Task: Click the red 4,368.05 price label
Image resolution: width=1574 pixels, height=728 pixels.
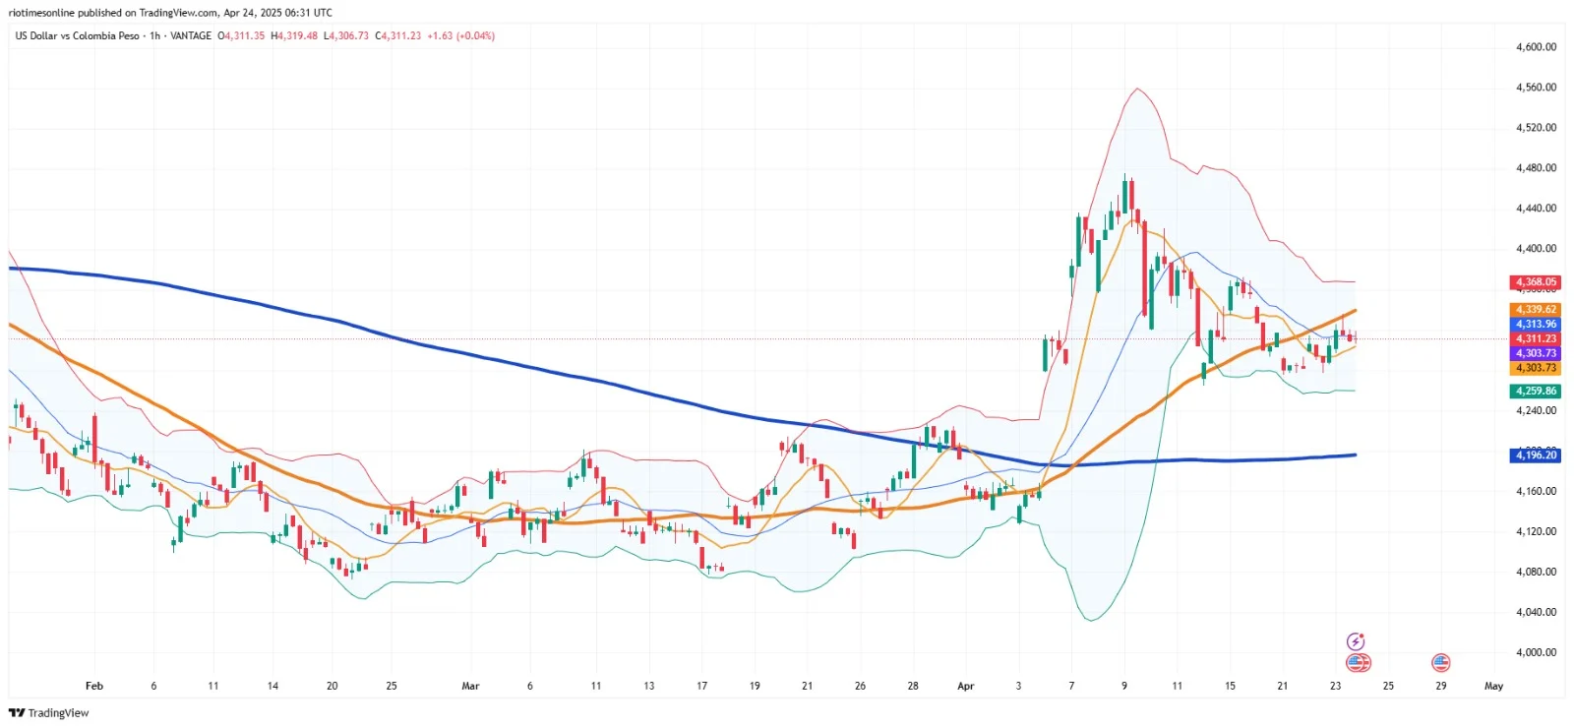Action: coord(1536,282)
